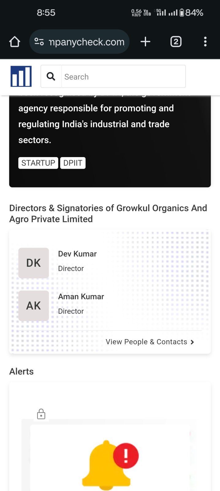This screenshot has height=491, width=220.
Task: Tap the browser home icon
Action: pyautogui.click(x=15, y=42)
